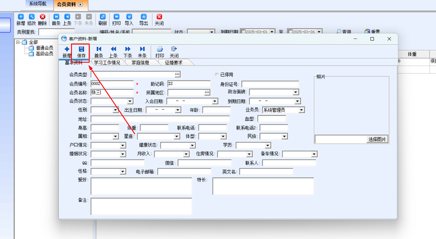Viewport: 436px width, 239px height.
Task: Click 删除 (delete) icon in main toolbar
Action: [42, 17]
